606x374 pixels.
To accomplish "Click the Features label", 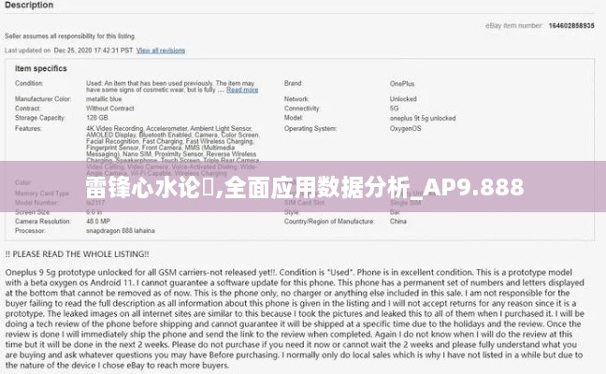I will (28, 128).
